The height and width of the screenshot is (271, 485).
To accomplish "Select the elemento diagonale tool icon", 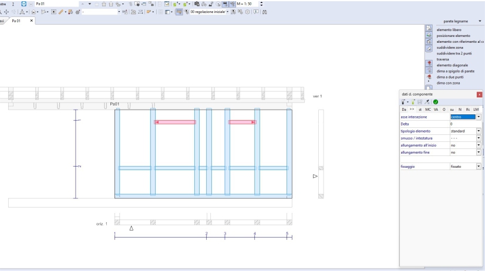I will point(429,65).
